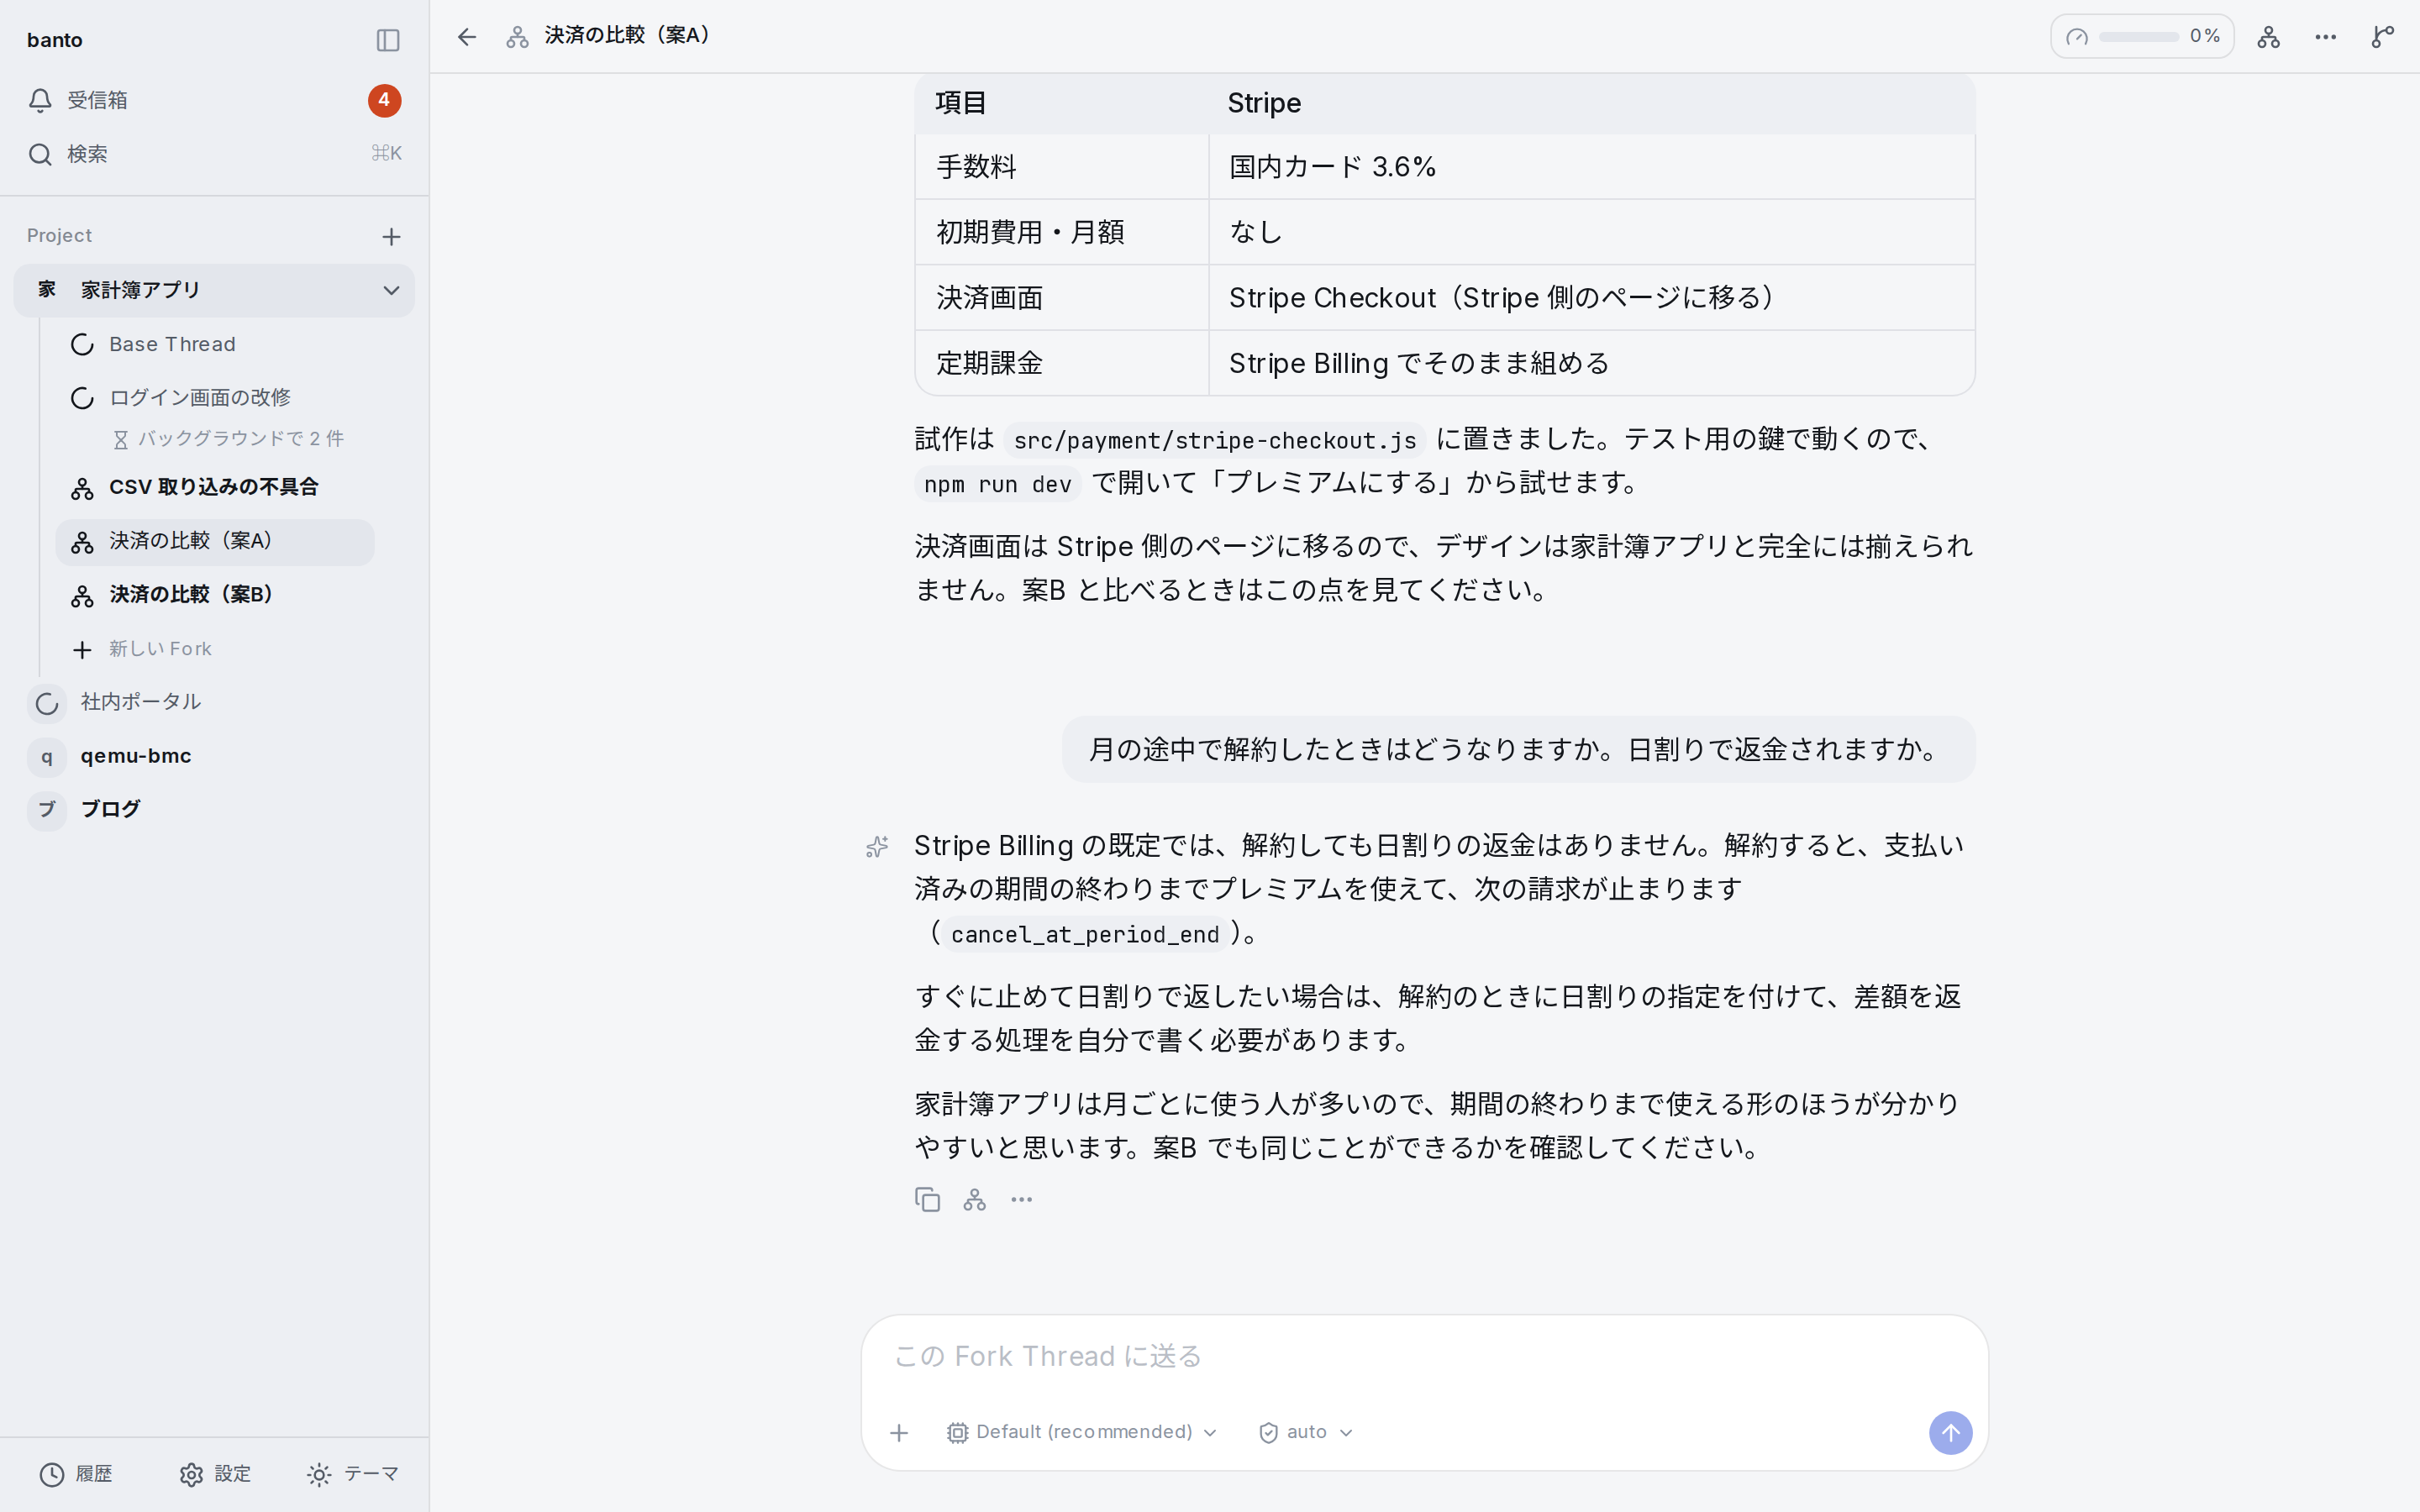Open the auto permission dropdown
Image resolution: width=2420 pixels, height=1512 pixels.
tap(1306, 1432)
